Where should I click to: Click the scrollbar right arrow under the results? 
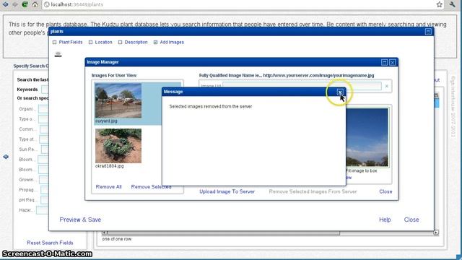pyautogui.click(x=436, y=233)
